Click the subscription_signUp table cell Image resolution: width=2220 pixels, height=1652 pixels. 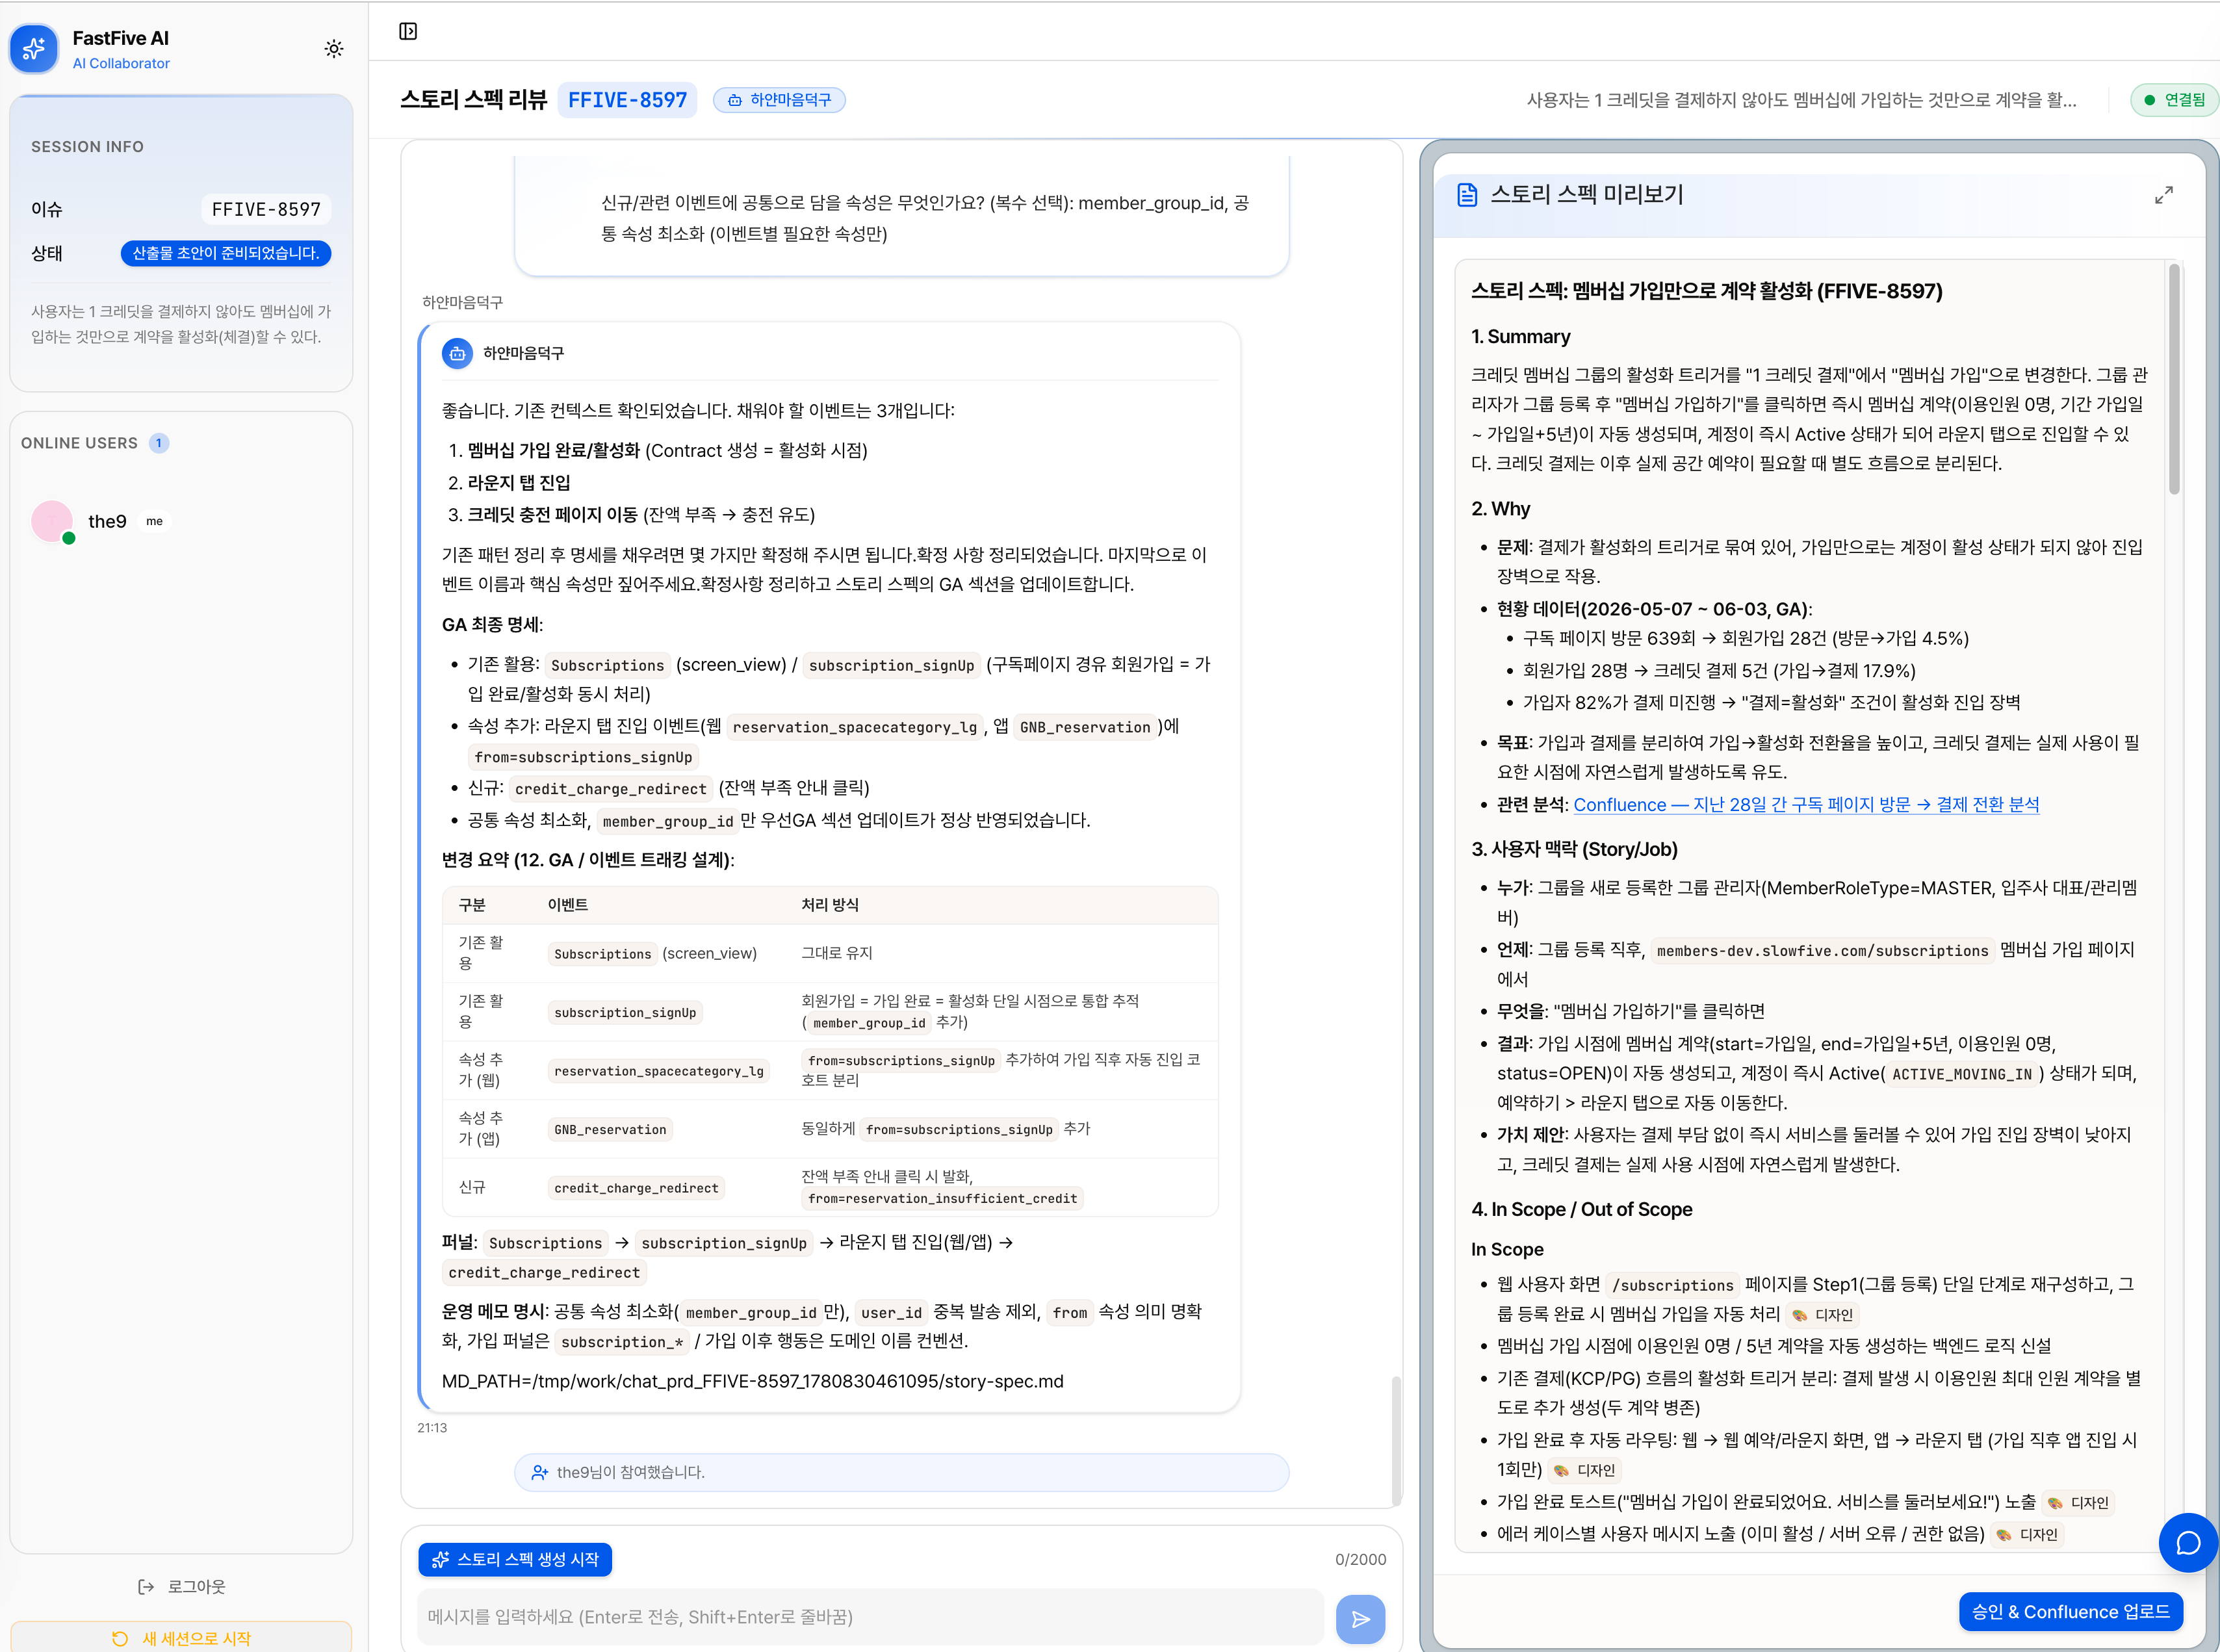(625, 1013)
